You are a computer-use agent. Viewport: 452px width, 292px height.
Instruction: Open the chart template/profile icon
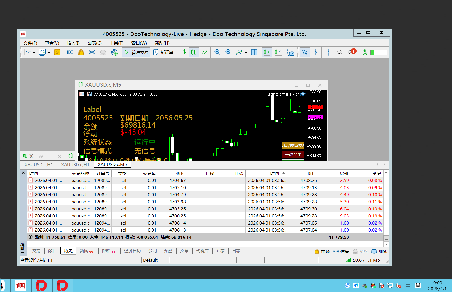(42, 52)
